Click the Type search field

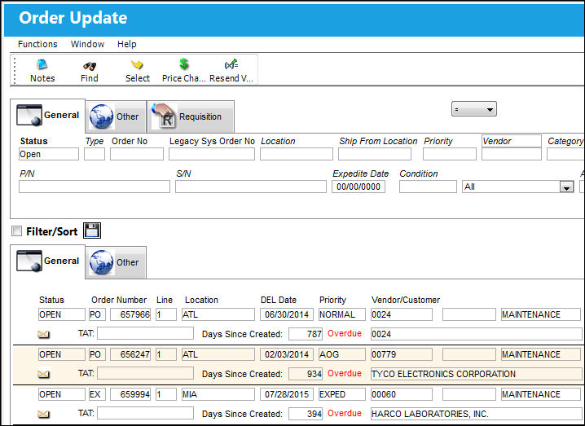coord(95,154)
